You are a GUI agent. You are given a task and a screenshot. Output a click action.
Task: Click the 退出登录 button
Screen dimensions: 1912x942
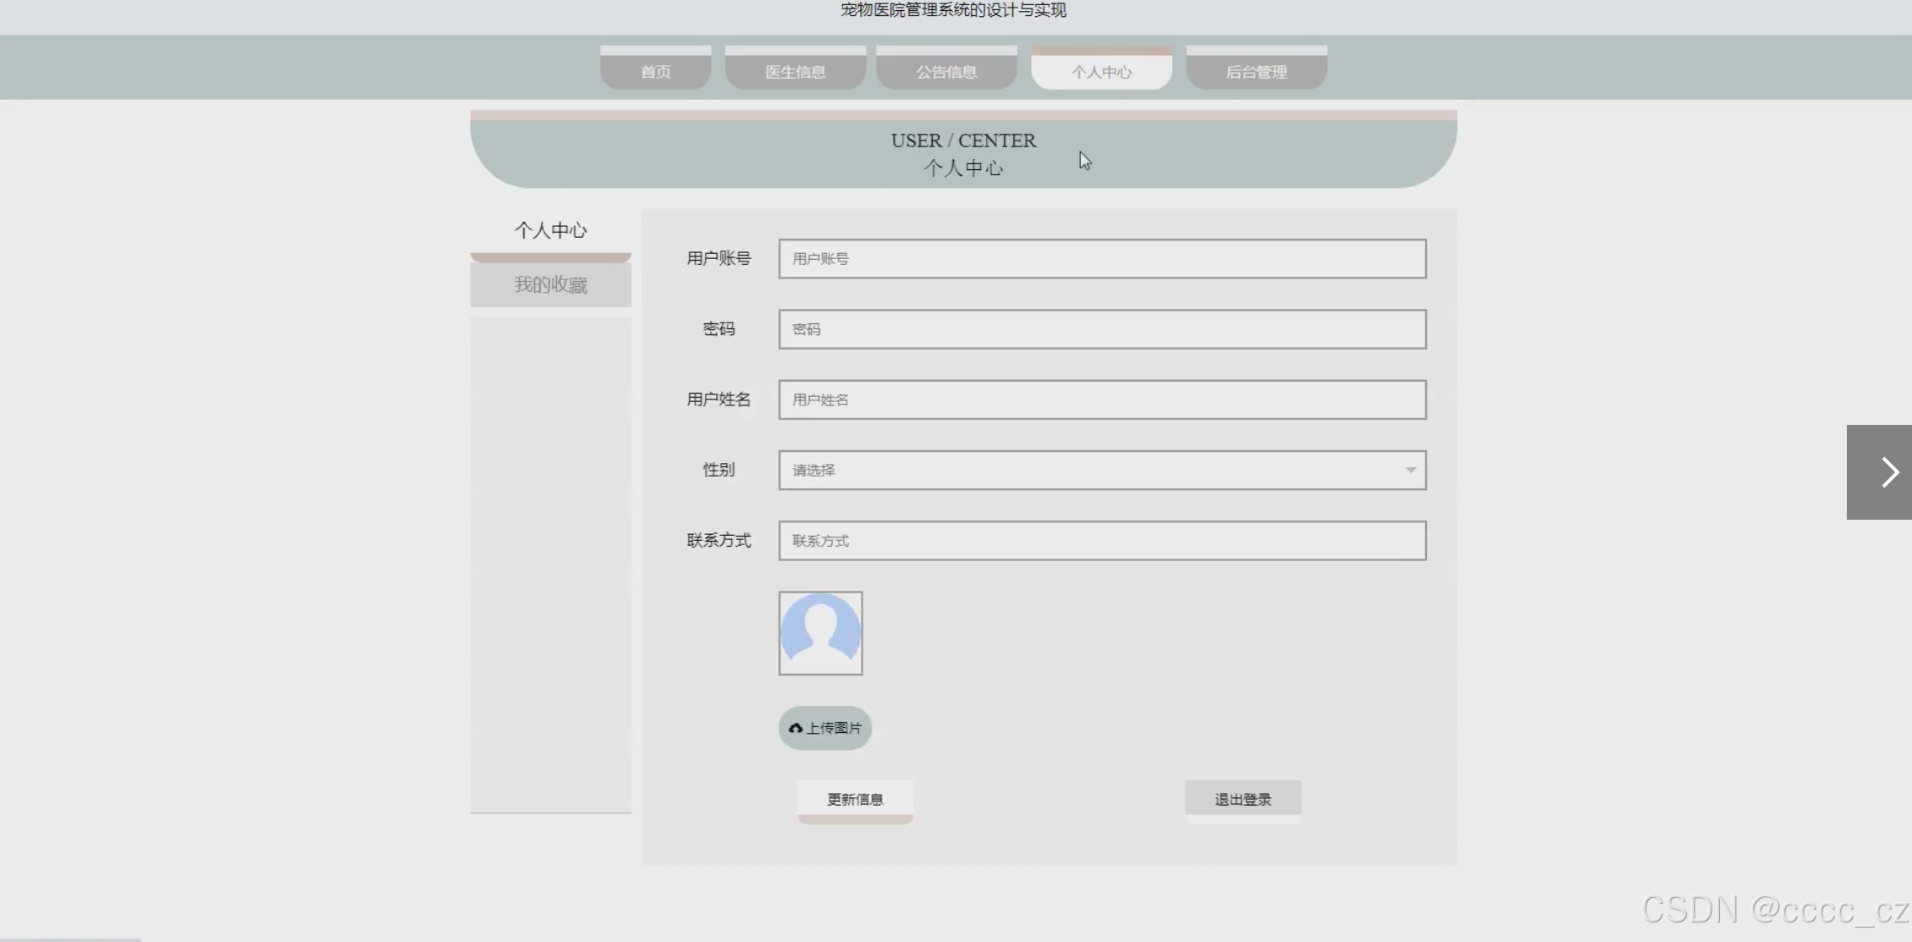[x=1243, y=799]
